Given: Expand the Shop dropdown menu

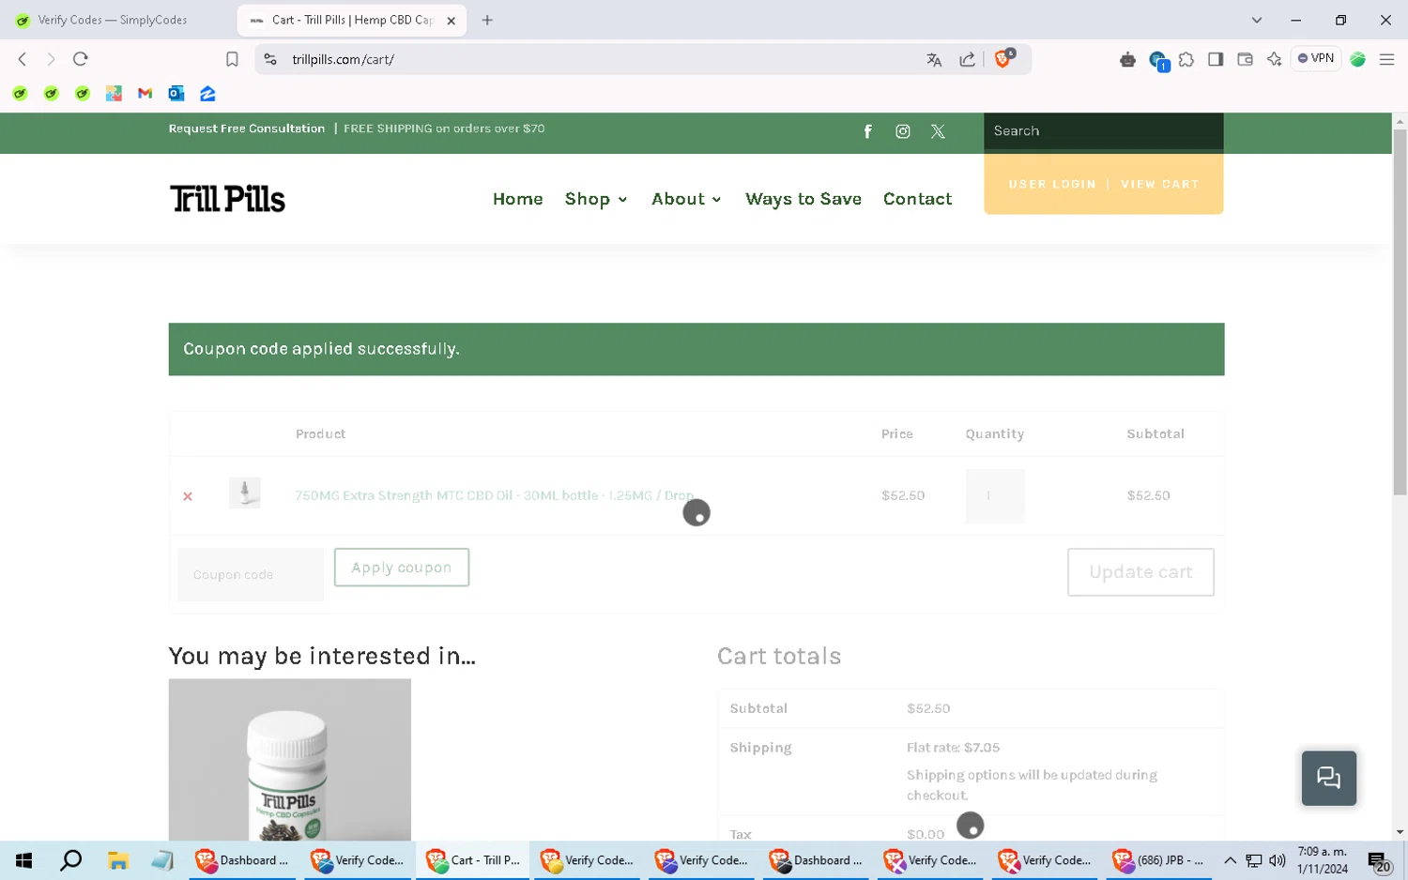Looking at the screenshot, I should point(596,199).
